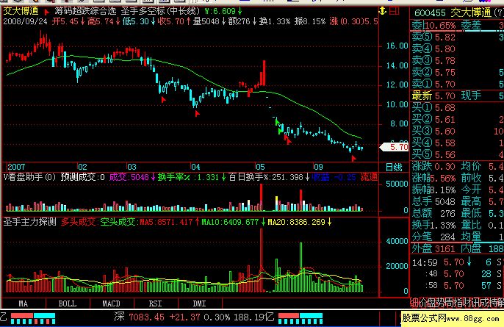Switch to the MACD indicator tab
The height and width of the screenshot is (327, 504).
[x=111, y=303]
